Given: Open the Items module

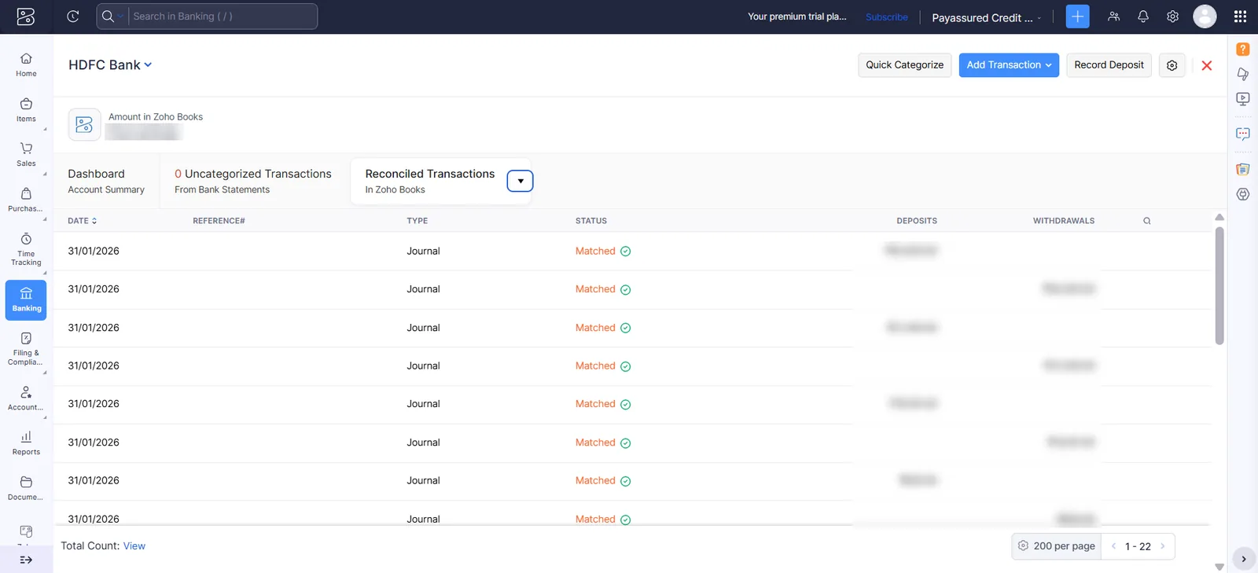Looking at the screenshot, I should tap(26, 110).
